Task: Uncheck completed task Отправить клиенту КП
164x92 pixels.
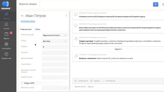Action: point(76,14)
